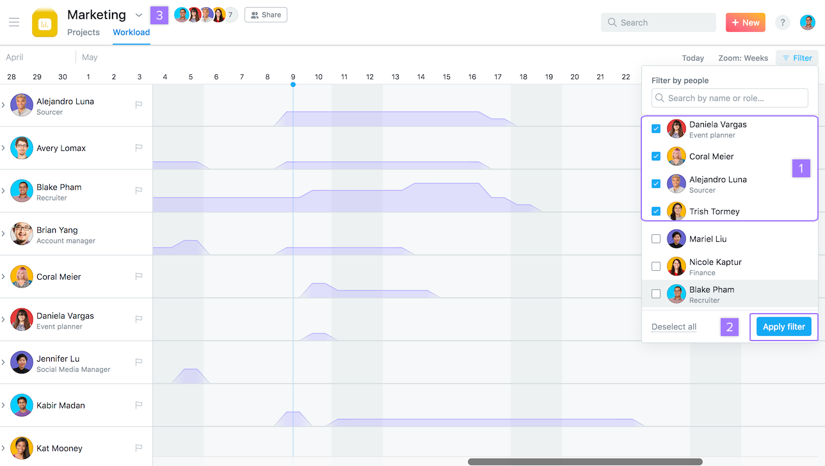Open Marketing title dropdown arrow
The image size is (825, 466).
tap(139, 15)
